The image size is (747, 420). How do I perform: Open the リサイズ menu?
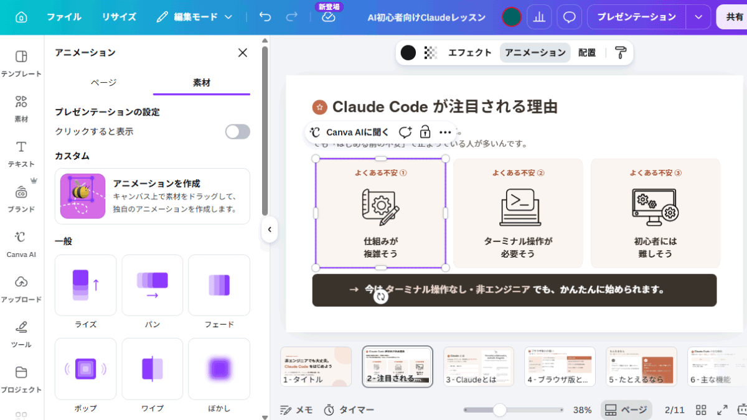[x=119, y=17]
